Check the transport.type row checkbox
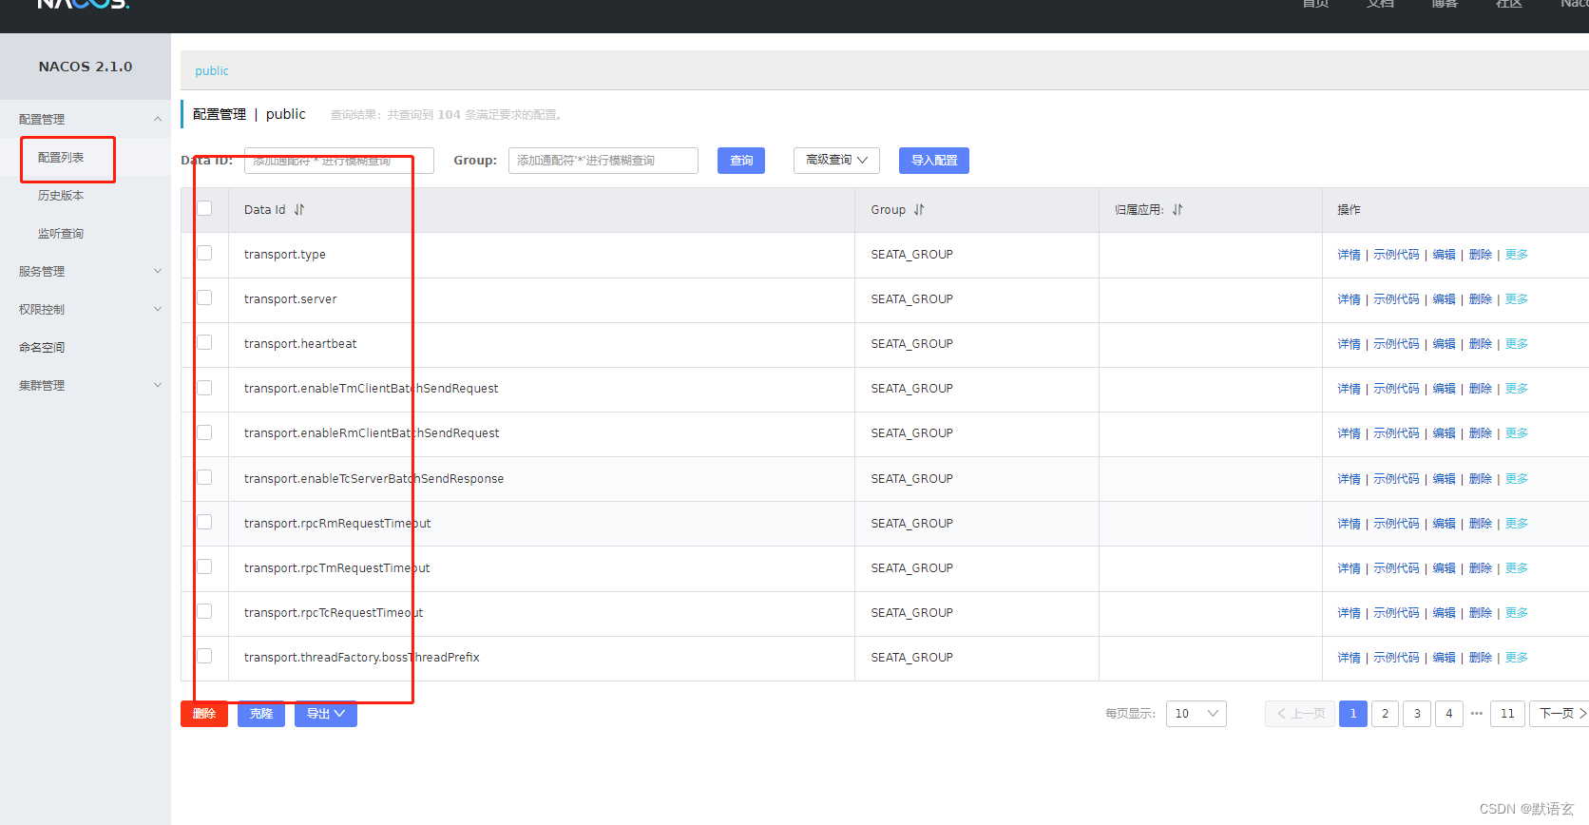This screenshot has width=1589, height=825. coord(204,253)
